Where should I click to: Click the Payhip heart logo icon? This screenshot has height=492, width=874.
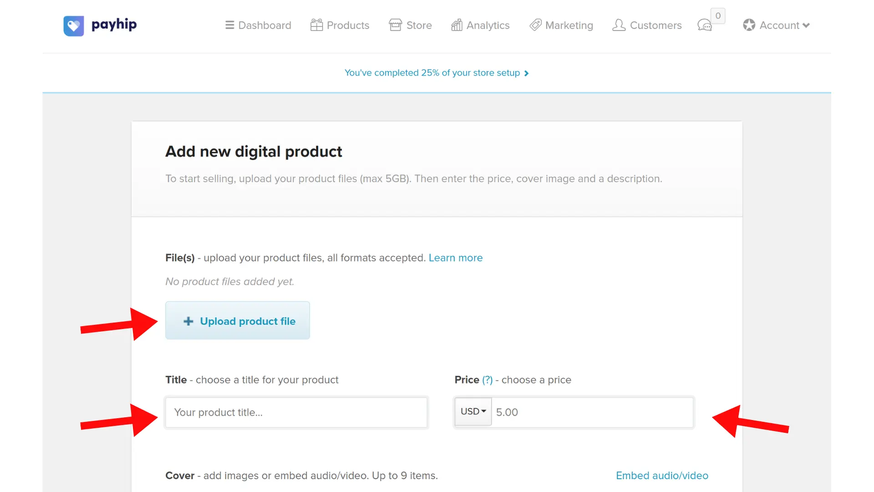point(73,26)
